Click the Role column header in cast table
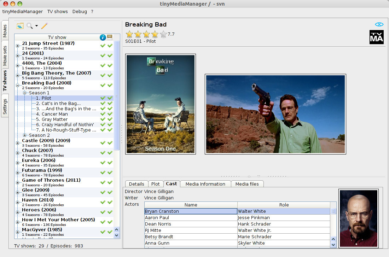 pos(284,205)
